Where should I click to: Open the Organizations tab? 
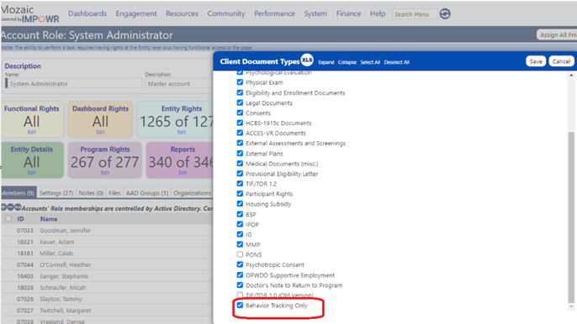pyautogui.click(x=192, y=193)
